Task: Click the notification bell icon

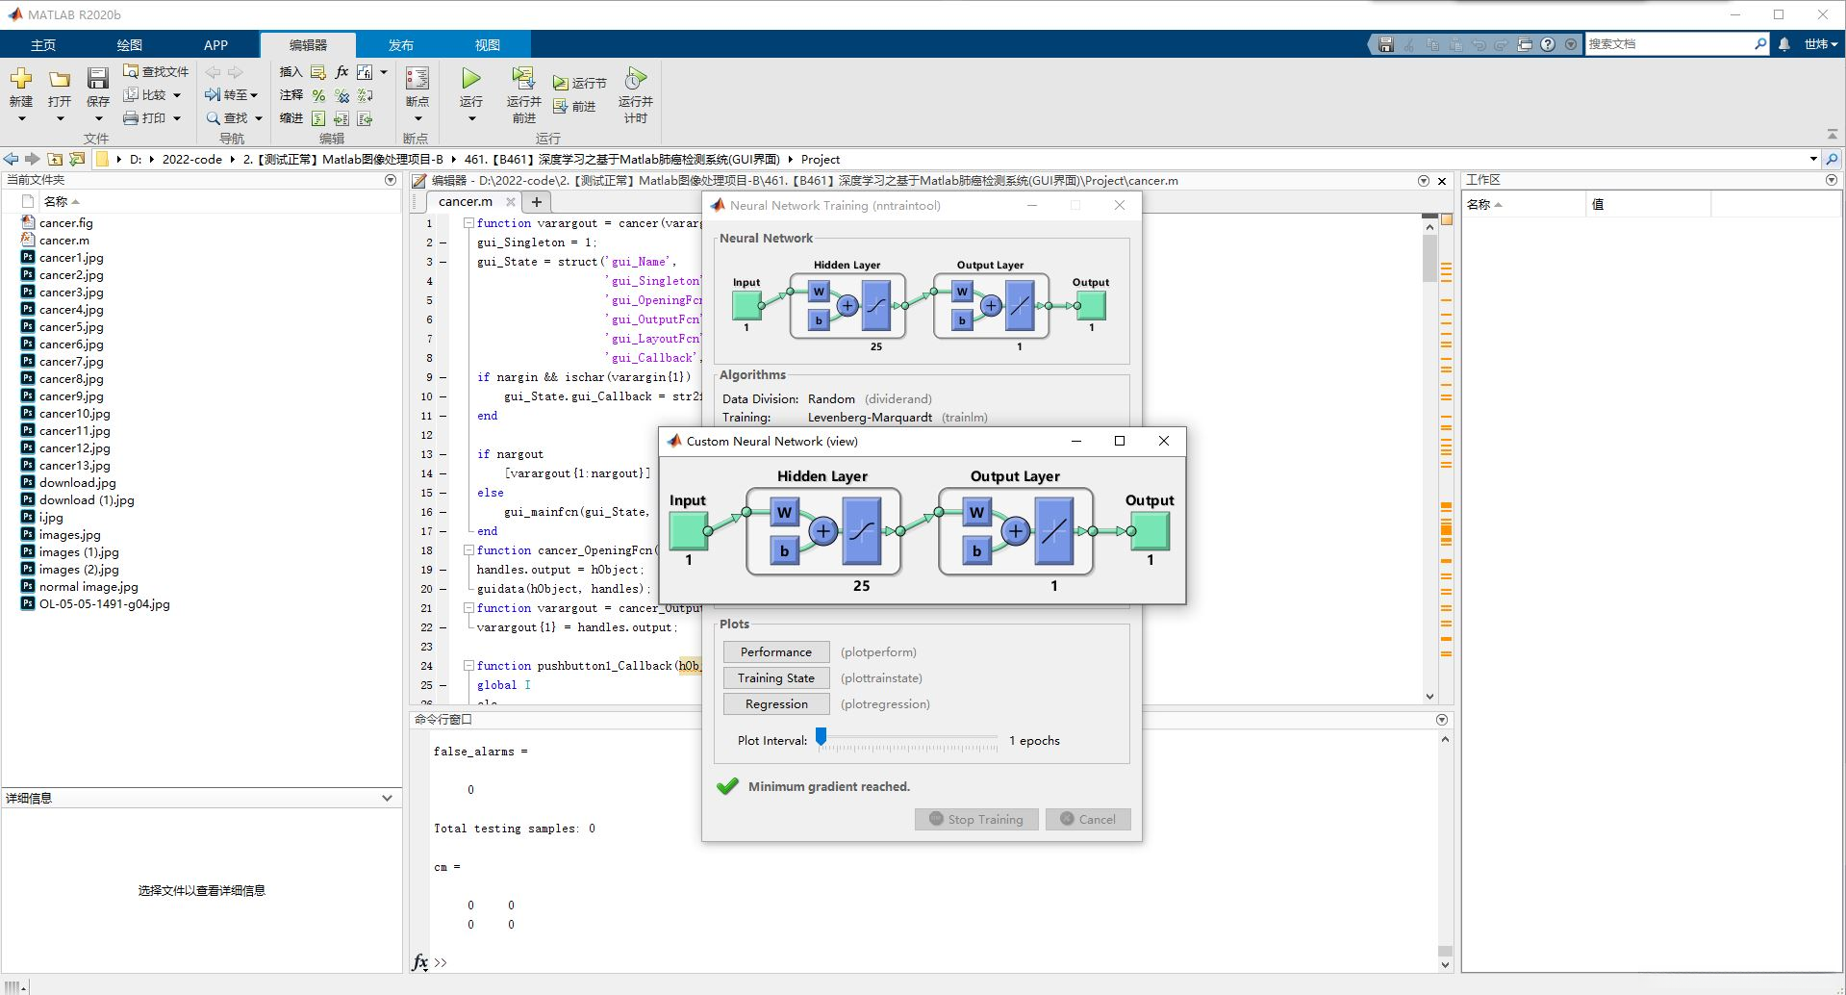Action: 1784,44
